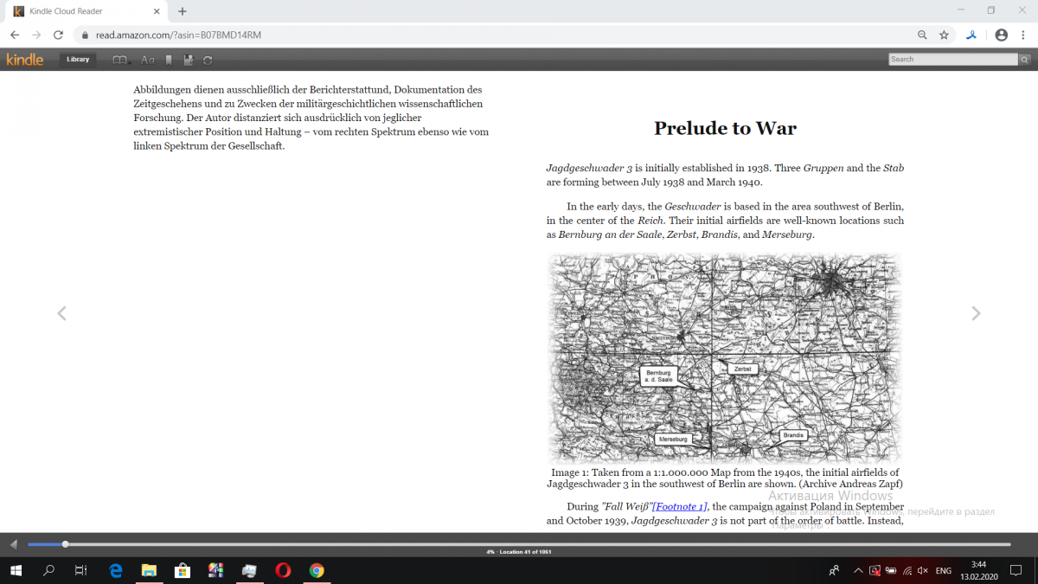Click the reading progress slider handle
Screen dimensions: 1038x584
click(x=66, y=544)
